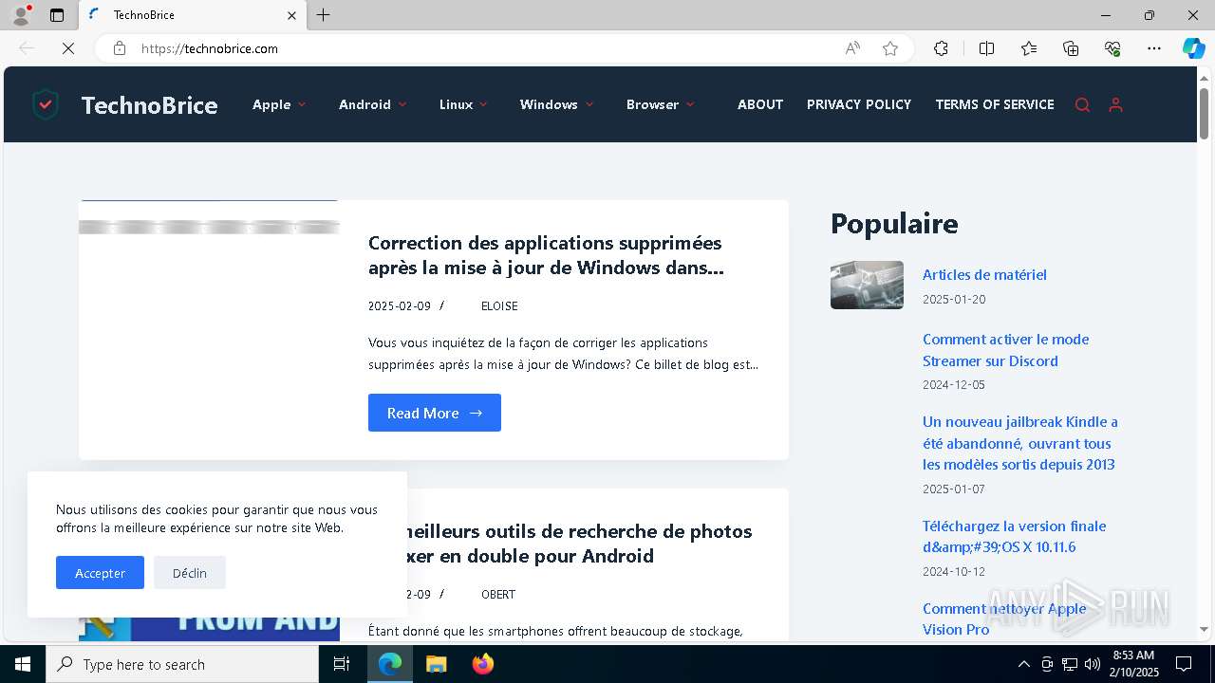Open TERMS OF SERVICE page
Screen dimensions: 1215x683
pos(995,104)
